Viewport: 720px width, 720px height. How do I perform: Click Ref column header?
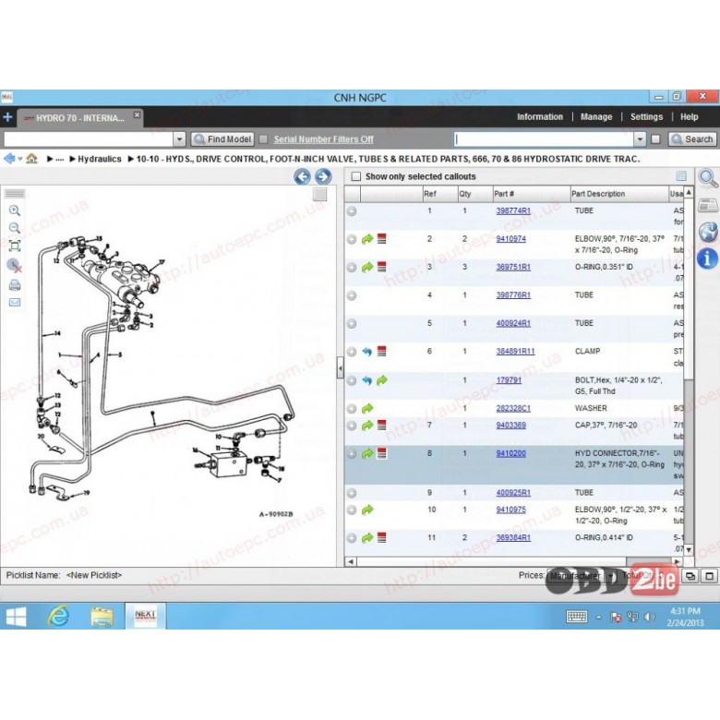[x=440, y=194]
